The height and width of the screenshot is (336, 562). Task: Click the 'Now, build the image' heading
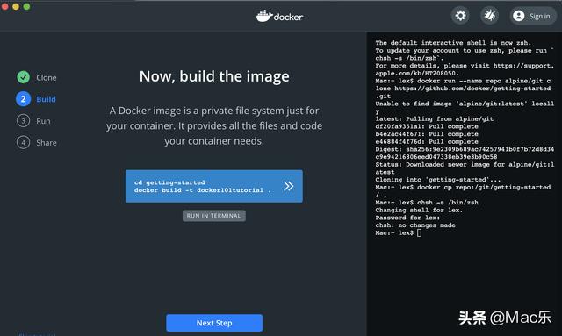coord(214,76)
